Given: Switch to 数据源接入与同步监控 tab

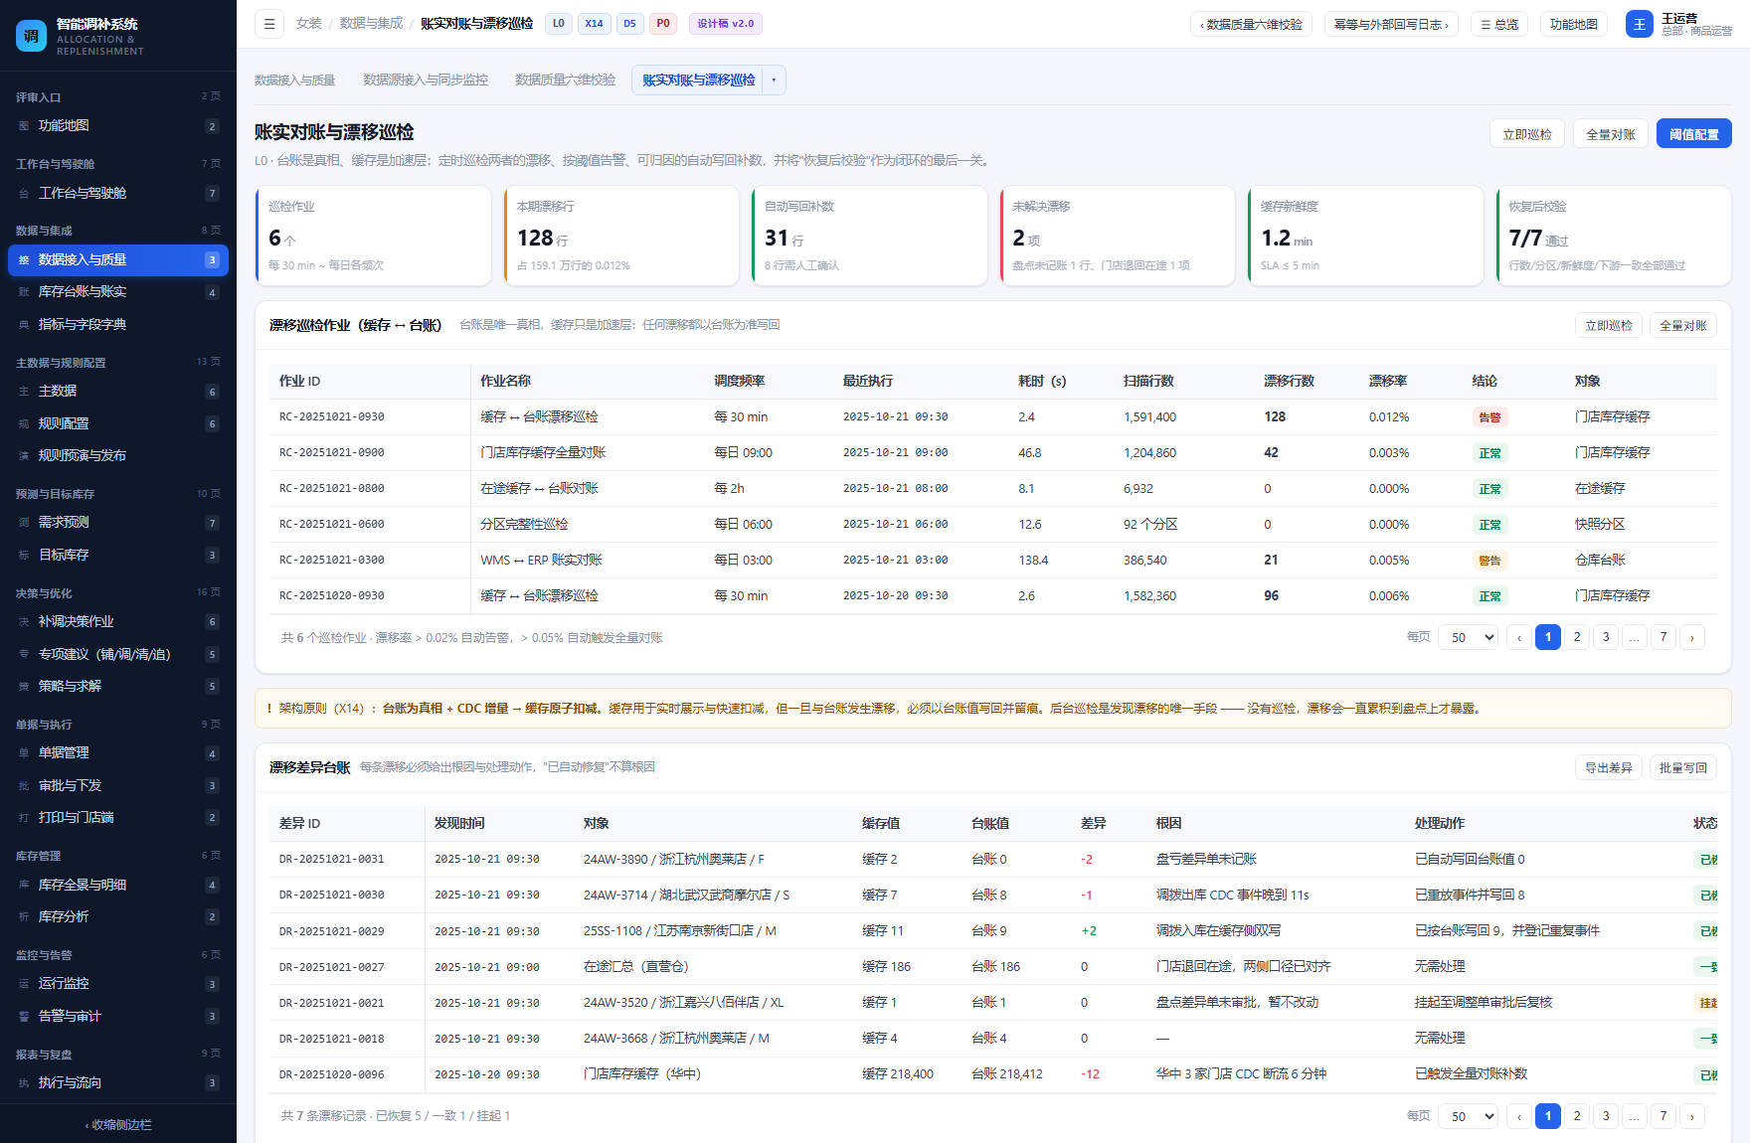Looking at the screenshot, I should pos(426,81).
